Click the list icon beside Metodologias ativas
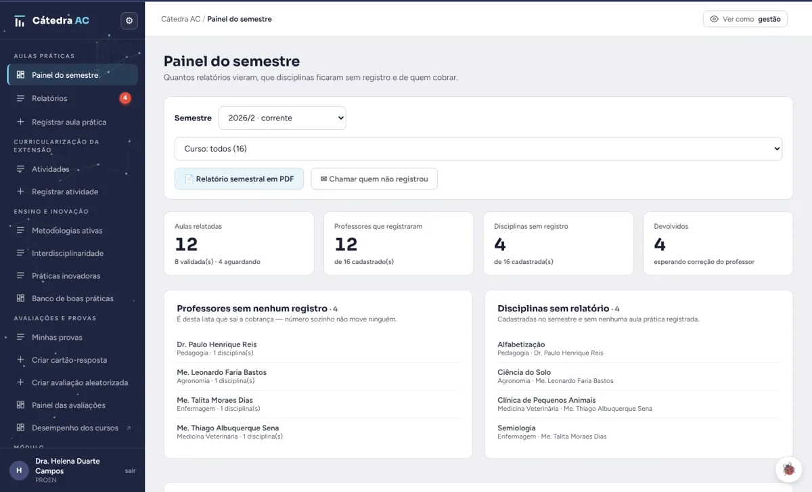This screenshot has width=812, height=492. tap(21, 231)
